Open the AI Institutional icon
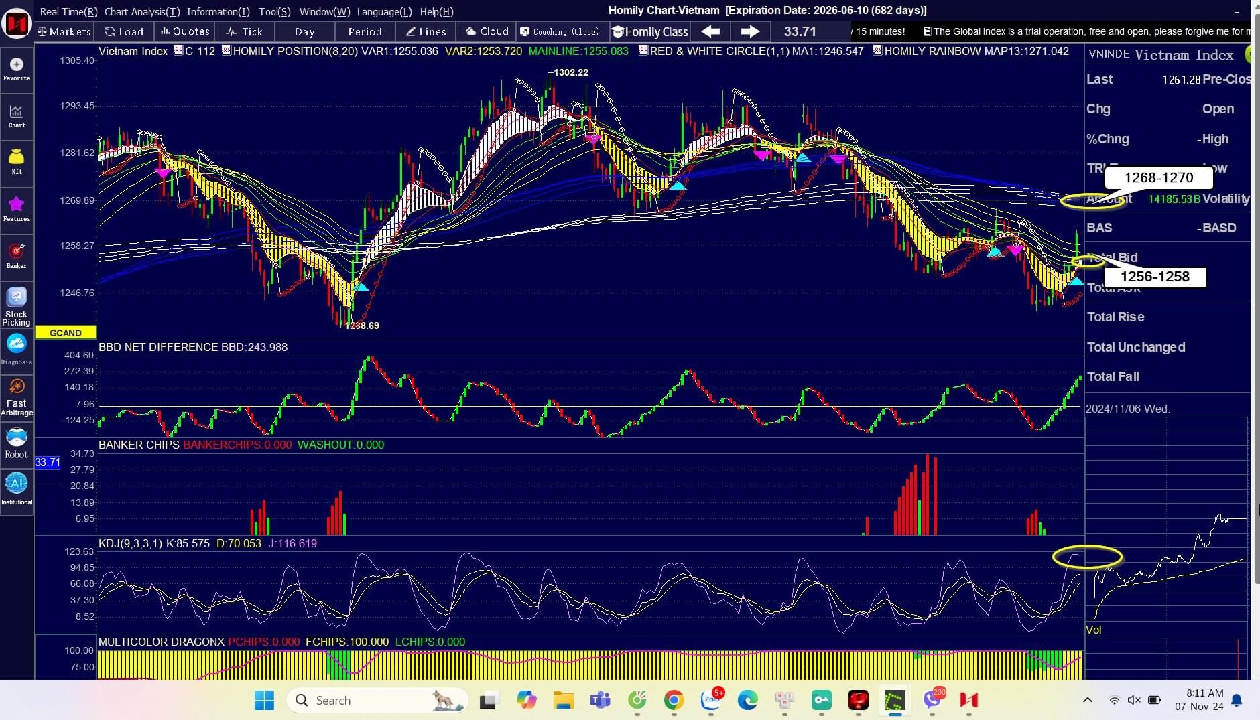 point(17,489)
